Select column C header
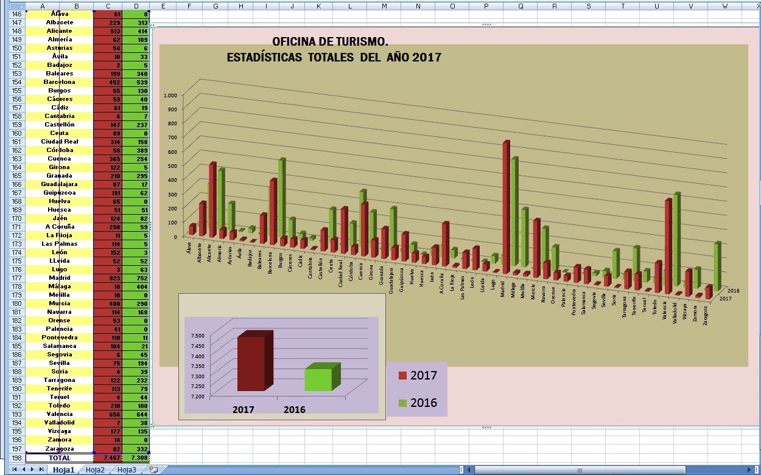The height and width of the screenshot is (475, 761). coord(108,5)
